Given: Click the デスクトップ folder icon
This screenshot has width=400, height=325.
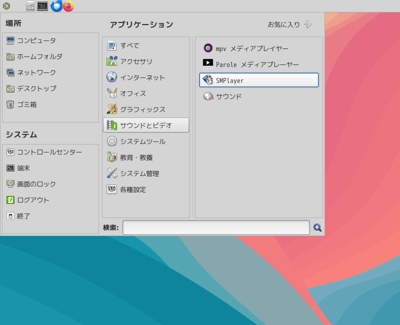Looking at the screenshot, I should (x=10, y=88).
